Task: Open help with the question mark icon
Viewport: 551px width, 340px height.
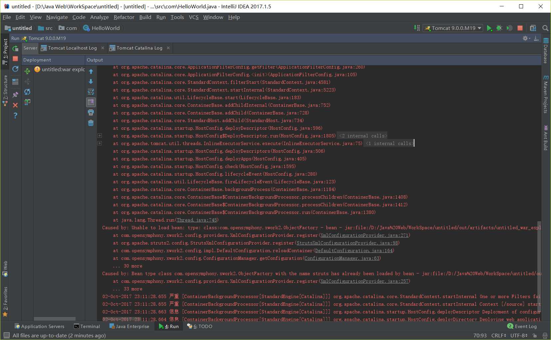Action: pos(15,115)
